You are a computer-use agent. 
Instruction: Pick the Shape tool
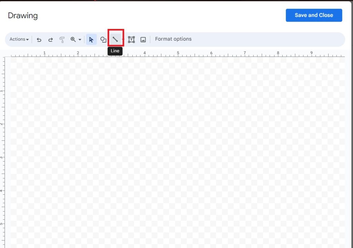103,39
